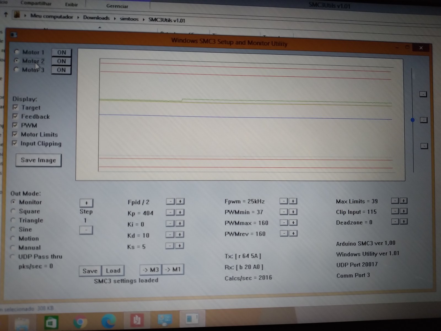Decrease Kp value with minus button
This screenshot has height=331, width=441.
(x=170, y=212)
